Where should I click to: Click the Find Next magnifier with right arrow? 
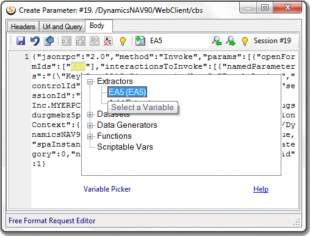click(231, 41)
